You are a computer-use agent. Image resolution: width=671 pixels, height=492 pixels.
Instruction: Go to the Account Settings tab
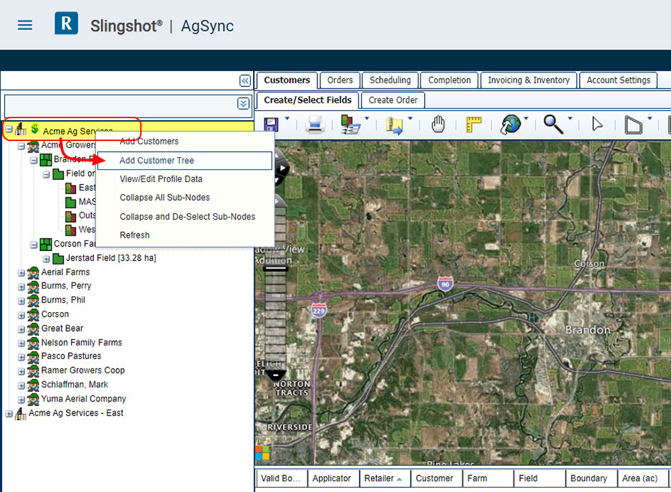(619, 80)
